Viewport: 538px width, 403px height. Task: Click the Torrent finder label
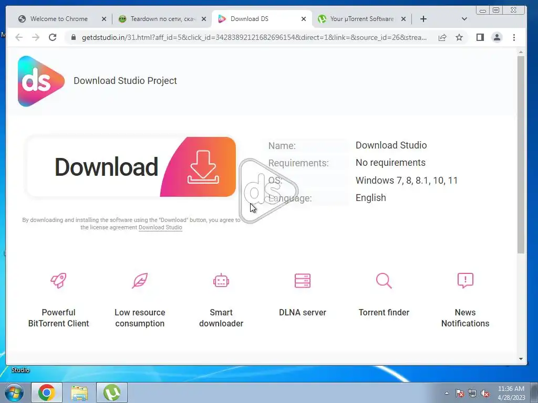point(384,313)
